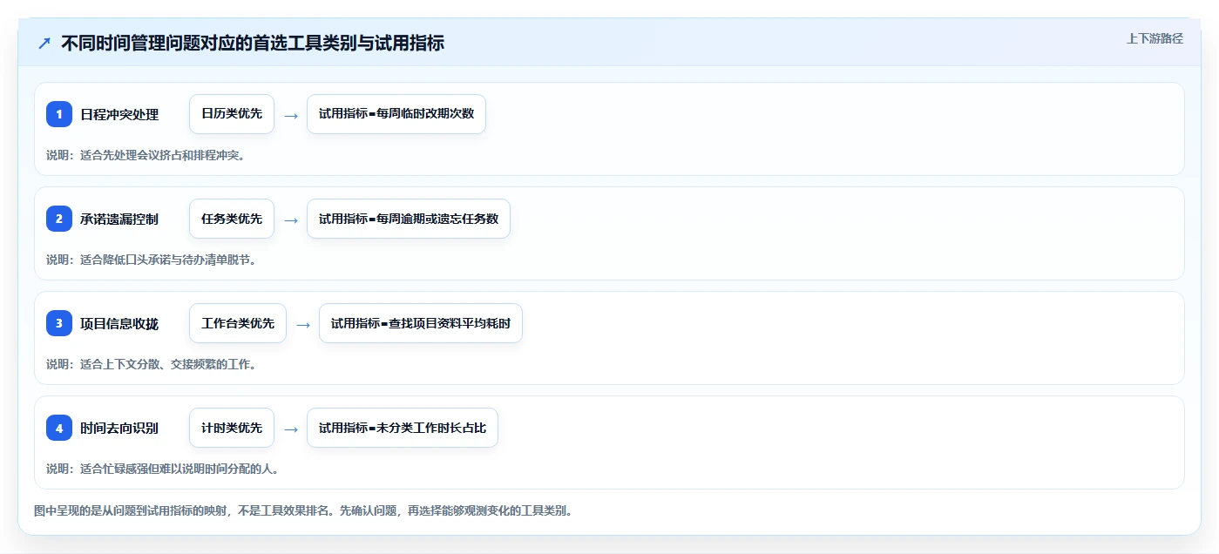Click the arrow after 计时类优先
This screenshot has width=1219, height=554.
click(291, 429)
